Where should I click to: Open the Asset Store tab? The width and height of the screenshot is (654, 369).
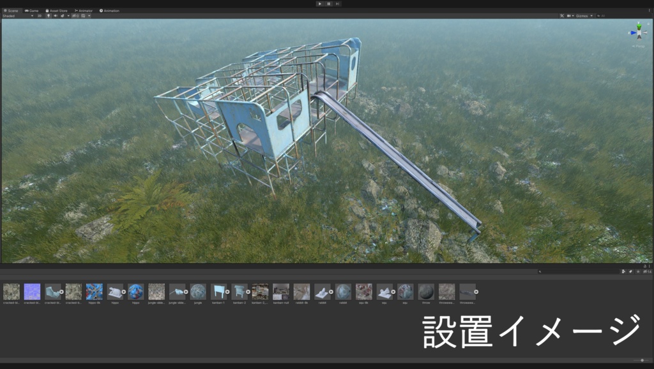point(56,11)
